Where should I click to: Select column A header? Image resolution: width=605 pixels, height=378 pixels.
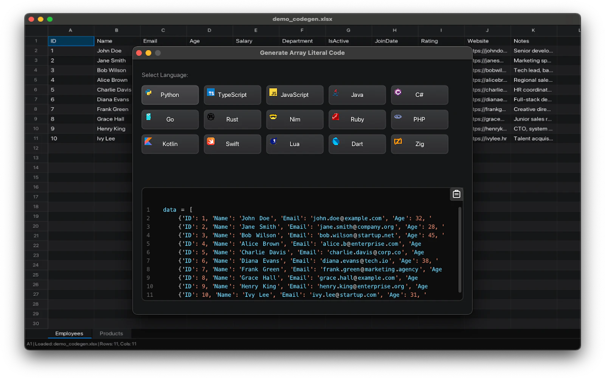pos(71,30)
